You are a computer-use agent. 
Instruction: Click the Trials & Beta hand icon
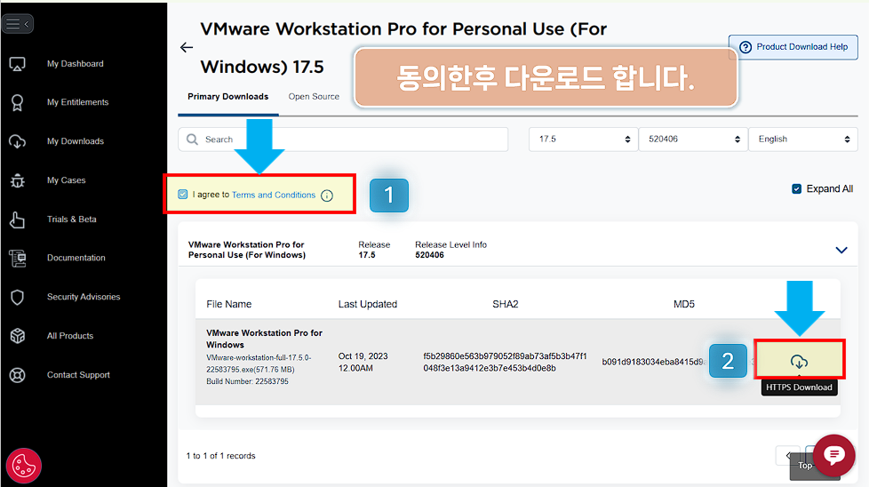[x=17, y=220]
